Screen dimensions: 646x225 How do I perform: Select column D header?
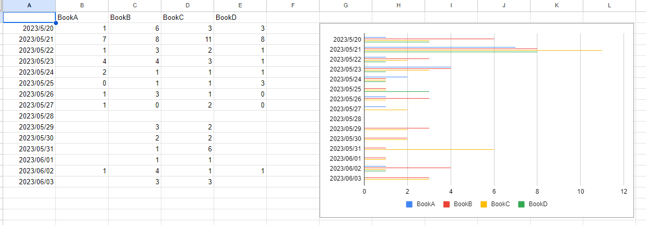point(187,6)
